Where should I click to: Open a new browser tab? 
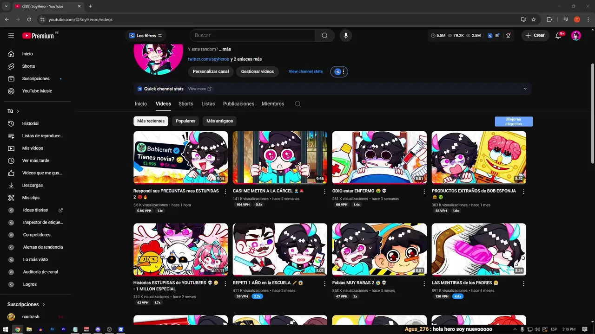(90, 6)
